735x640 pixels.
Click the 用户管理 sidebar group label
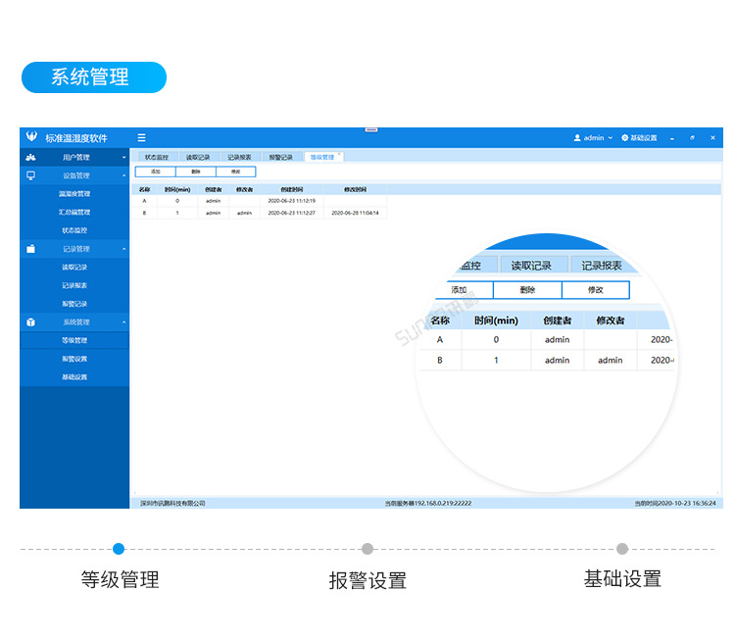[x=76, y=157]
